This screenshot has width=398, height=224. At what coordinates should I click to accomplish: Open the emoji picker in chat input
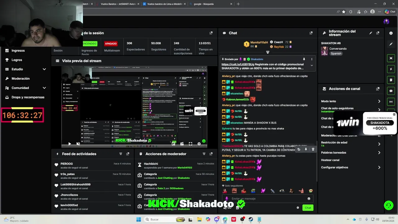point(309,198)
